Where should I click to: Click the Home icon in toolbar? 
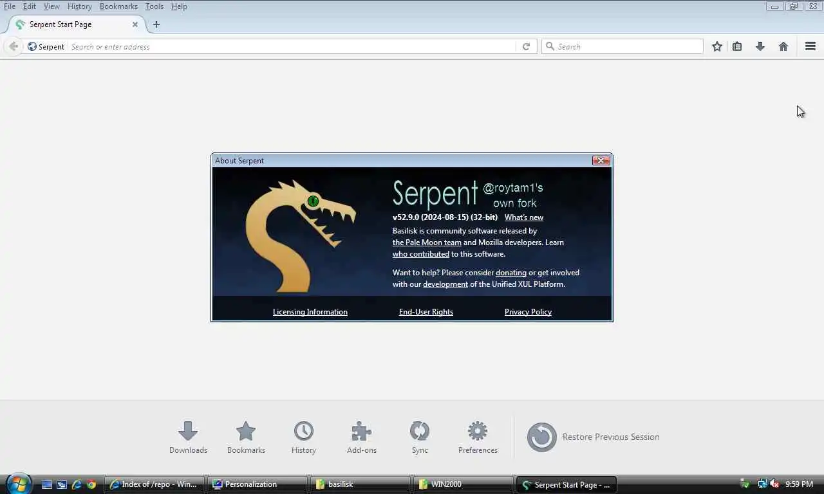[783, 46]
